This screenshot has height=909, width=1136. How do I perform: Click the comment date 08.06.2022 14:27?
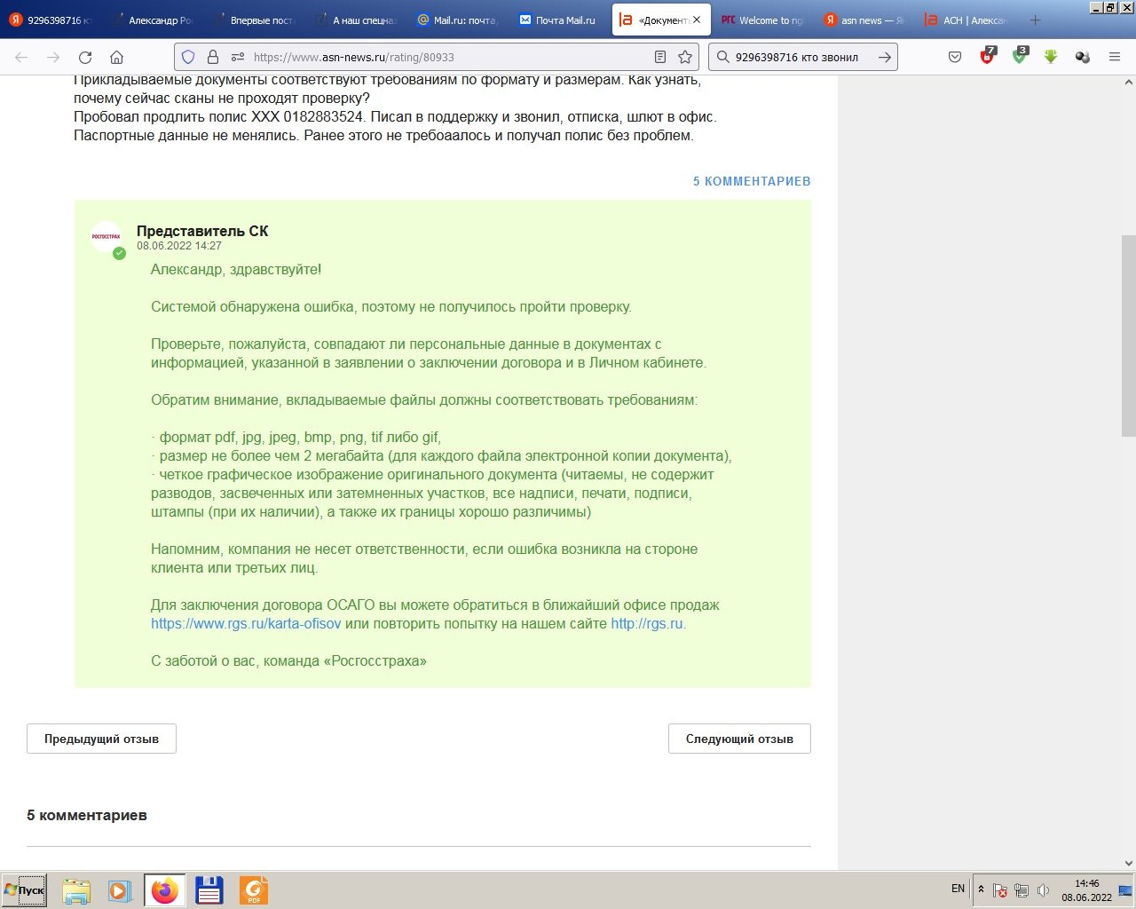click(x=179, y=246)
